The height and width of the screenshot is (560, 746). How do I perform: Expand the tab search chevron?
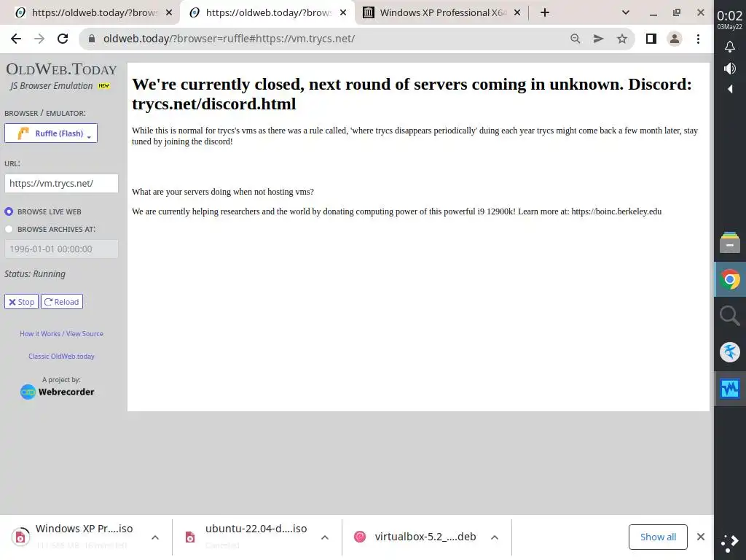point(626,13)
